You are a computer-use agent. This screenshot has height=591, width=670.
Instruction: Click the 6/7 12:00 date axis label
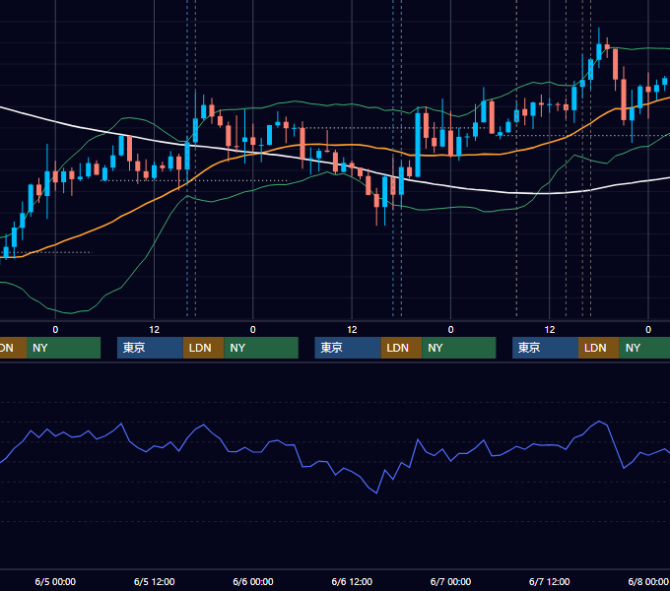(x=549, y=581)
